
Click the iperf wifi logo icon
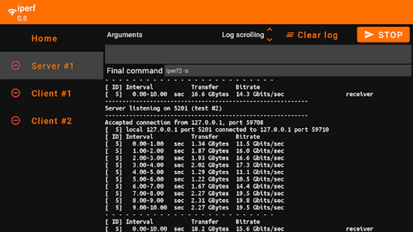12,12
